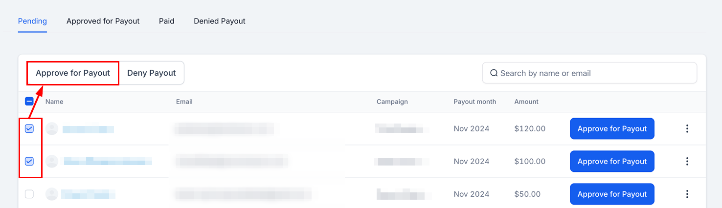Toggle the select-all header checkbox
Viewport: 722px width, 208px height.
point(29,102)
